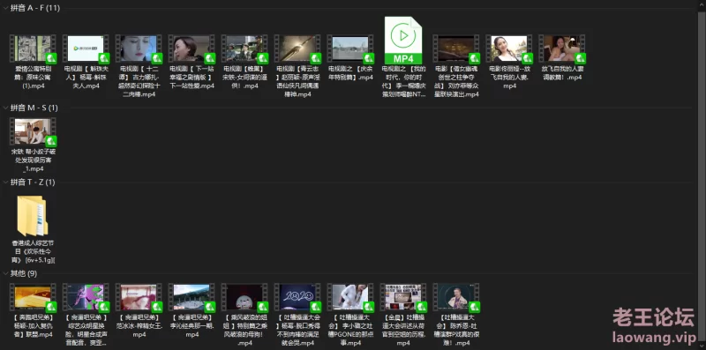Collapse the 其他 (9) group

pos(5,273)
